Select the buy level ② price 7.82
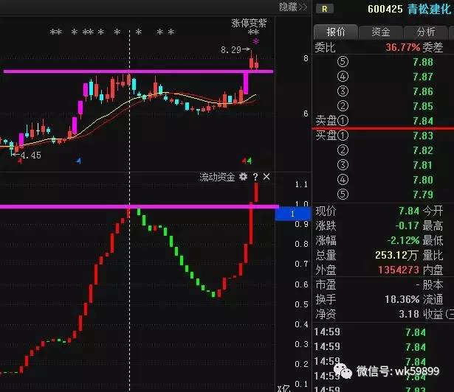 pyautogui.click(x=423, y=150)
